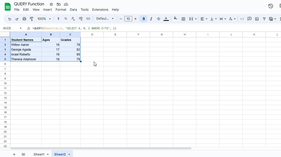Screen dimensions: 281x157
Task: Open the text color picker dropdown
Action: tap(166, 19)
